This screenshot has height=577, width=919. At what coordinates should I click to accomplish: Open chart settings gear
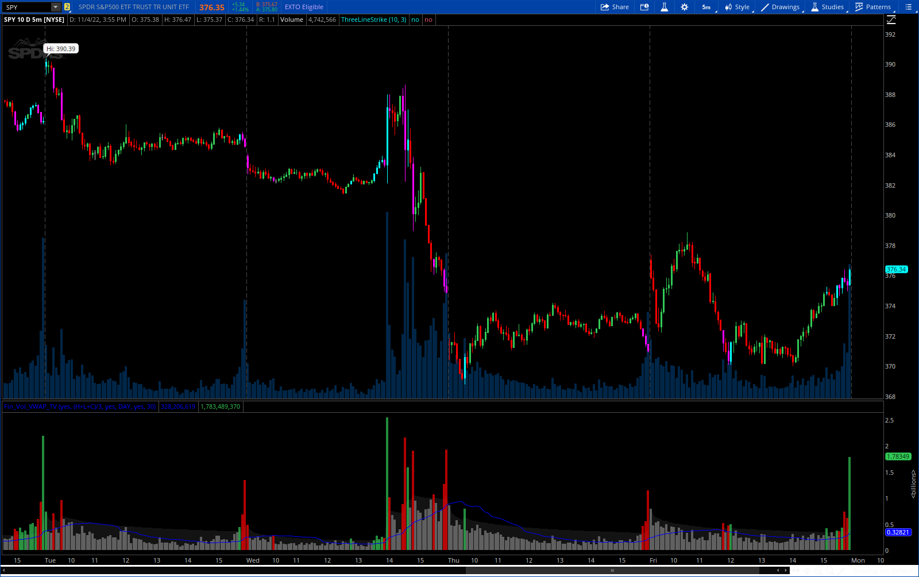684,7
